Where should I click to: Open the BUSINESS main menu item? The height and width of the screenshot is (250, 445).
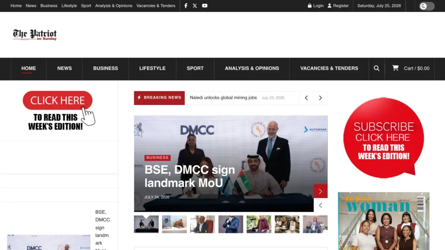[106, 69]
